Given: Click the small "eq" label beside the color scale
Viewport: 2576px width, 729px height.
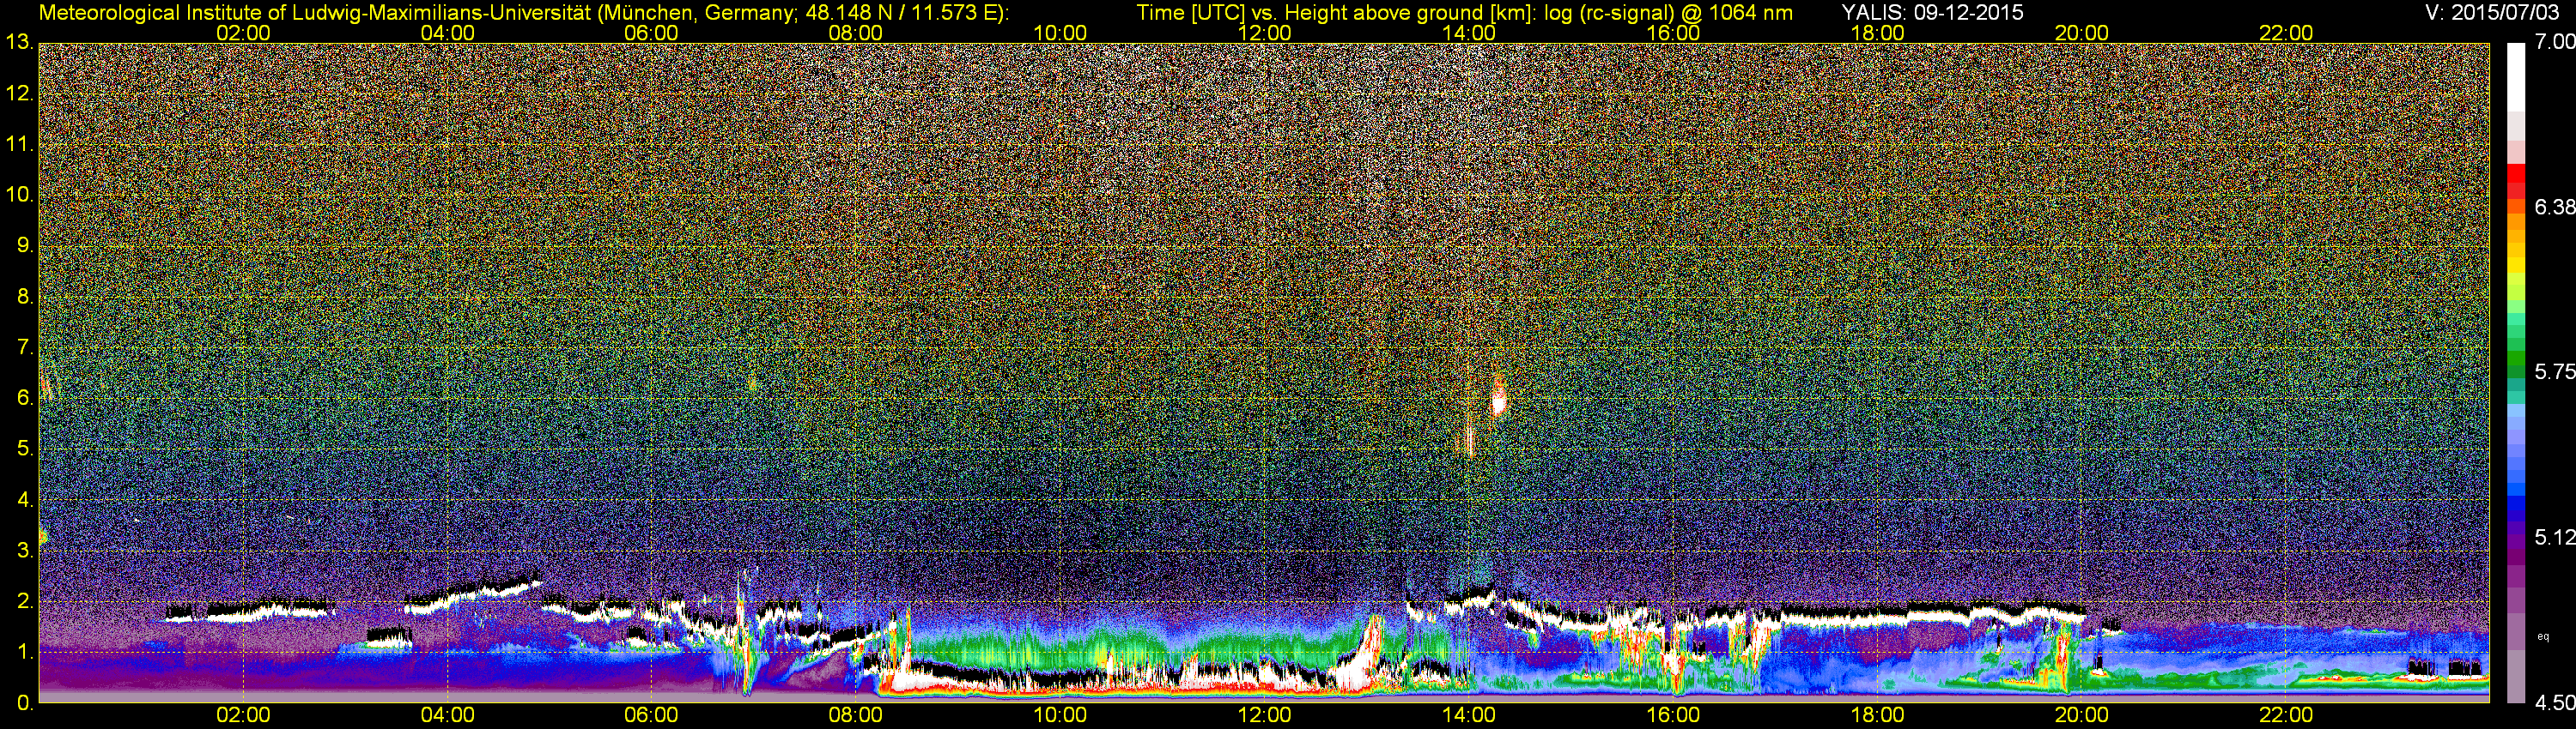Looking at the screenshot, I should click(2543, 636).
